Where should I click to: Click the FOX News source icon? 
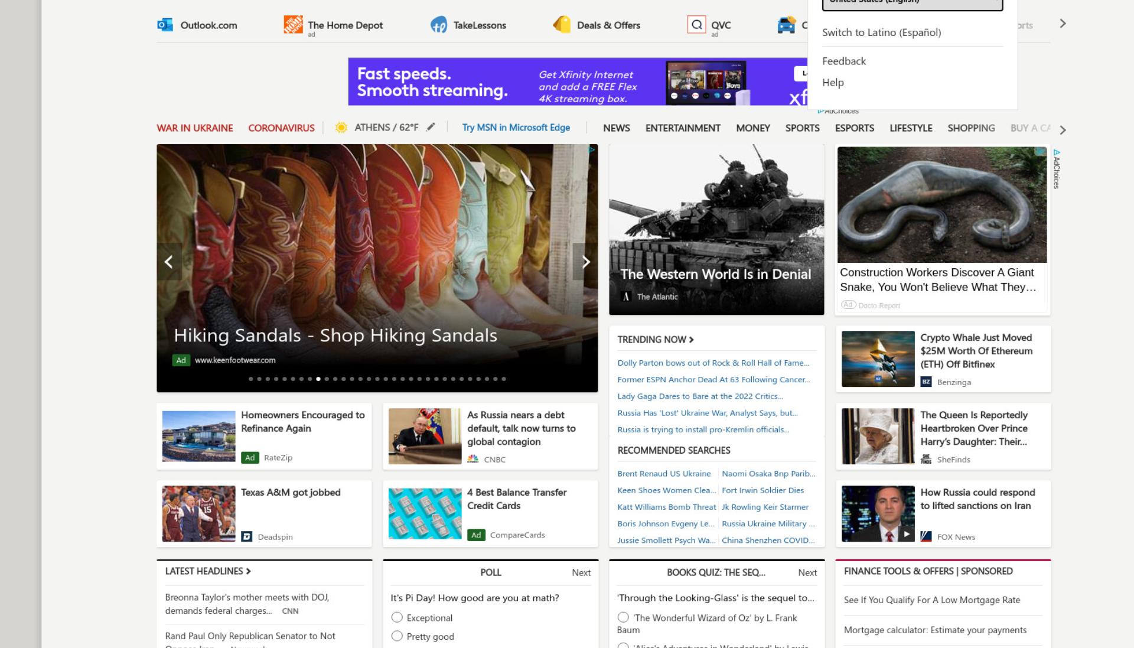click(926, 537)
